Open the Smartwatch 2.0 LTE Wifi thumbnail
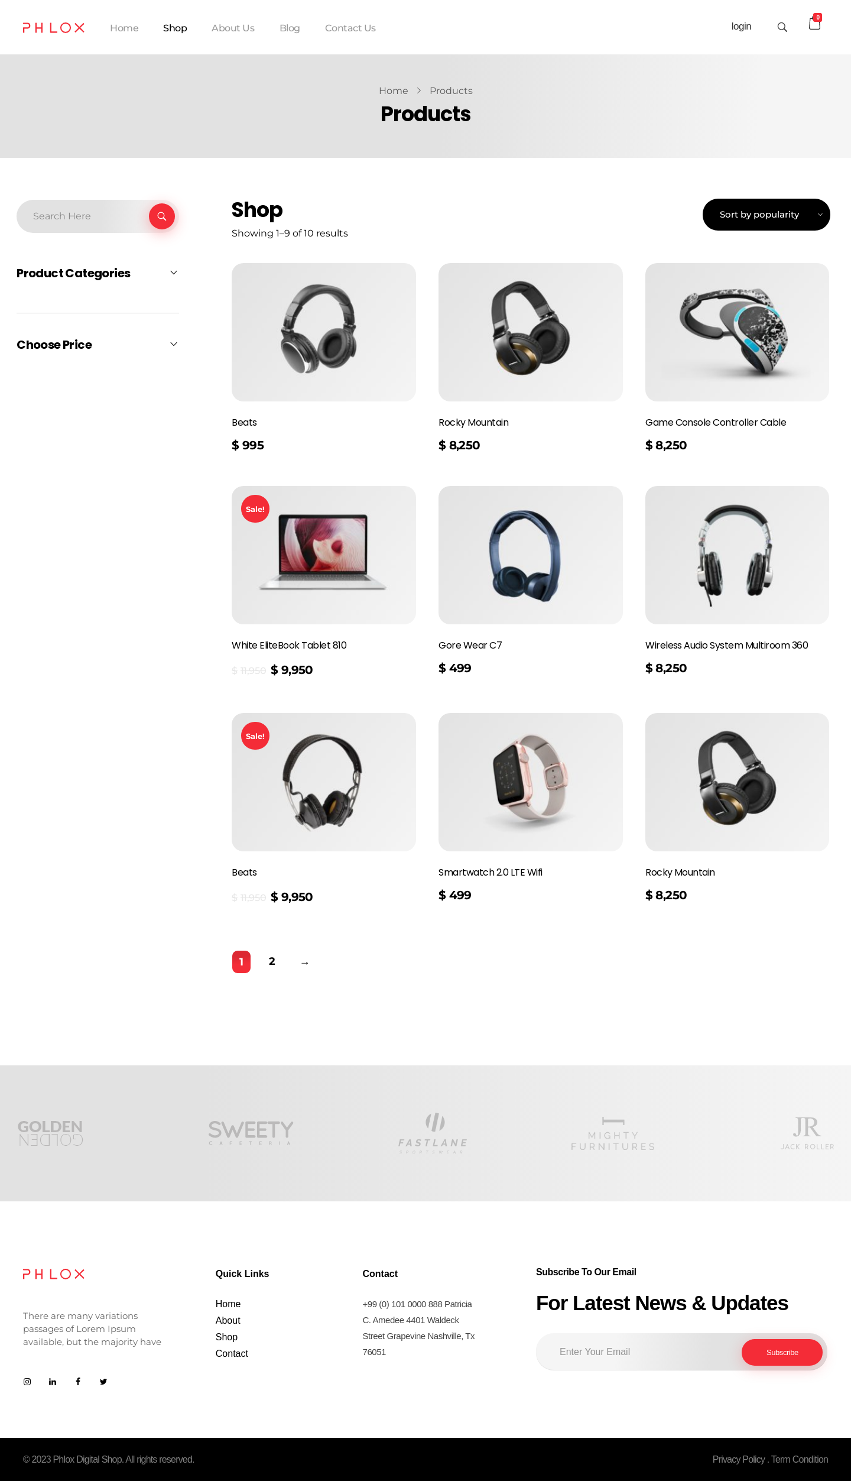This screenshot has height=1481, width=851. 531,782
